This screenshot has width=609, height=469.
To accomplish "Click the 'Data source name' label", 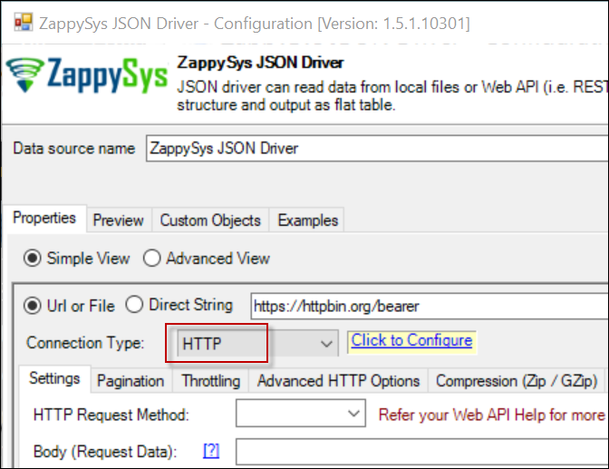I will (74, 149).
